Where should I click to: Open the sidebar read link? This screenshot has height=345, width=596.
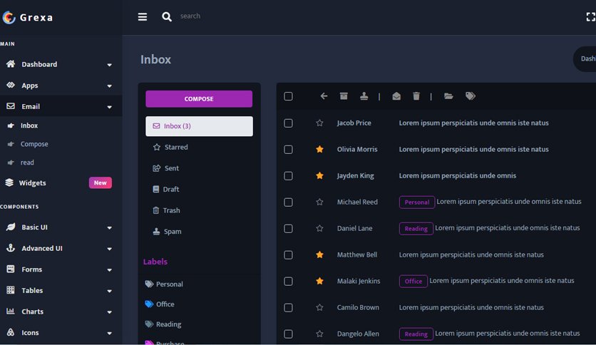(27, 163)
